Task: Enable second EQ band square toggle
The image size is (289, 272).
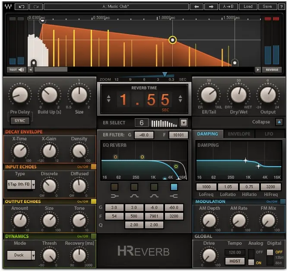Action: 134,187
